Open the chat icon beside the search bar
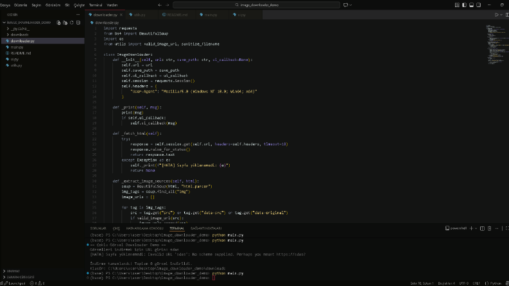This screenshot has height=286, width=509. [x=346, y=5]
